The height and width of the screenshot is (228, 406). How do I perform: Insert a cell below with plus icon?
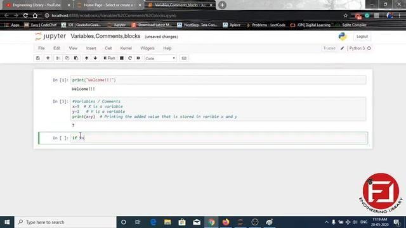point(48,58)
